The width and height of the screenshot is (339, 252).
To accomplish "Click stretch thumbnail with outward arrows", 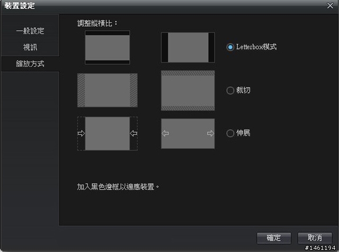I will click(188, 133).
